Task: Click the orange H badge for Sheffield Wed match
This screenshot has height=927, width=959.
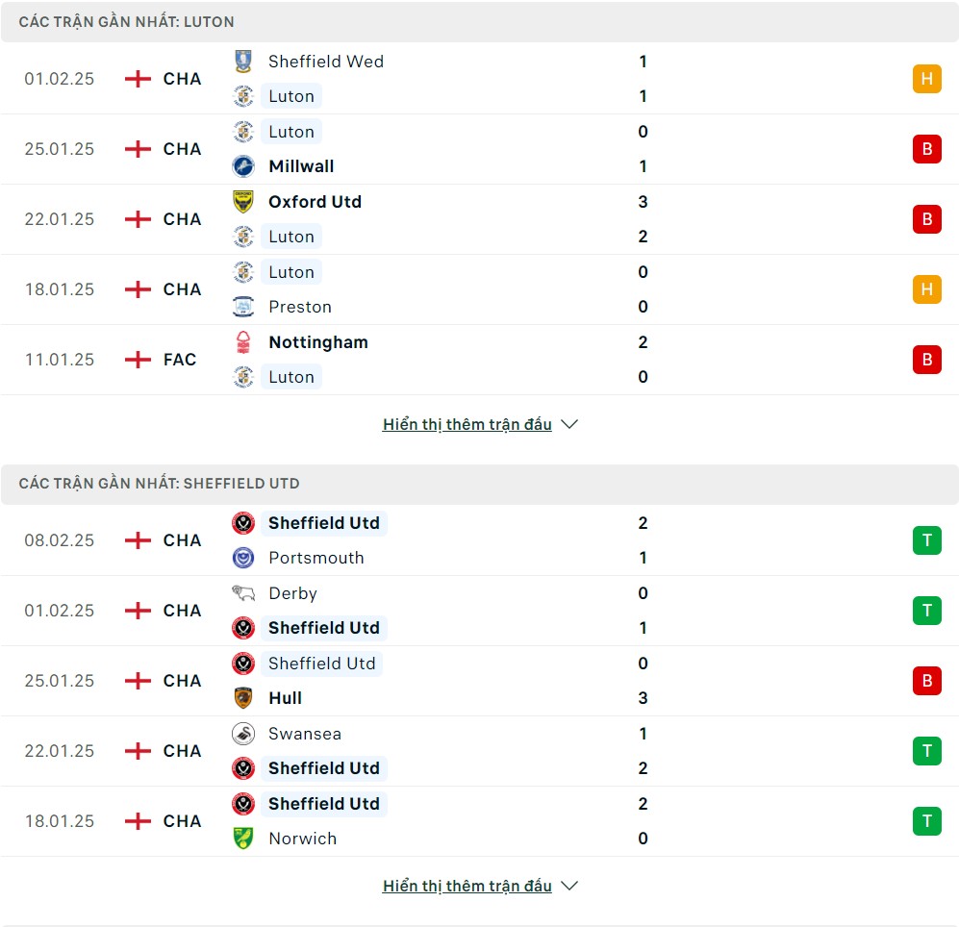Action: [926, 79]
